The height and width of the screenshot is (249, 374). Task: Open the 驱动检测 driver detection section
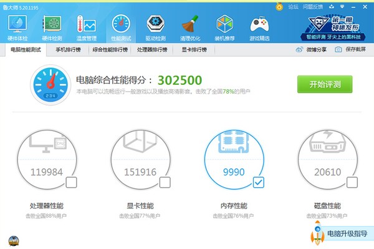click(x=155, y=28)
